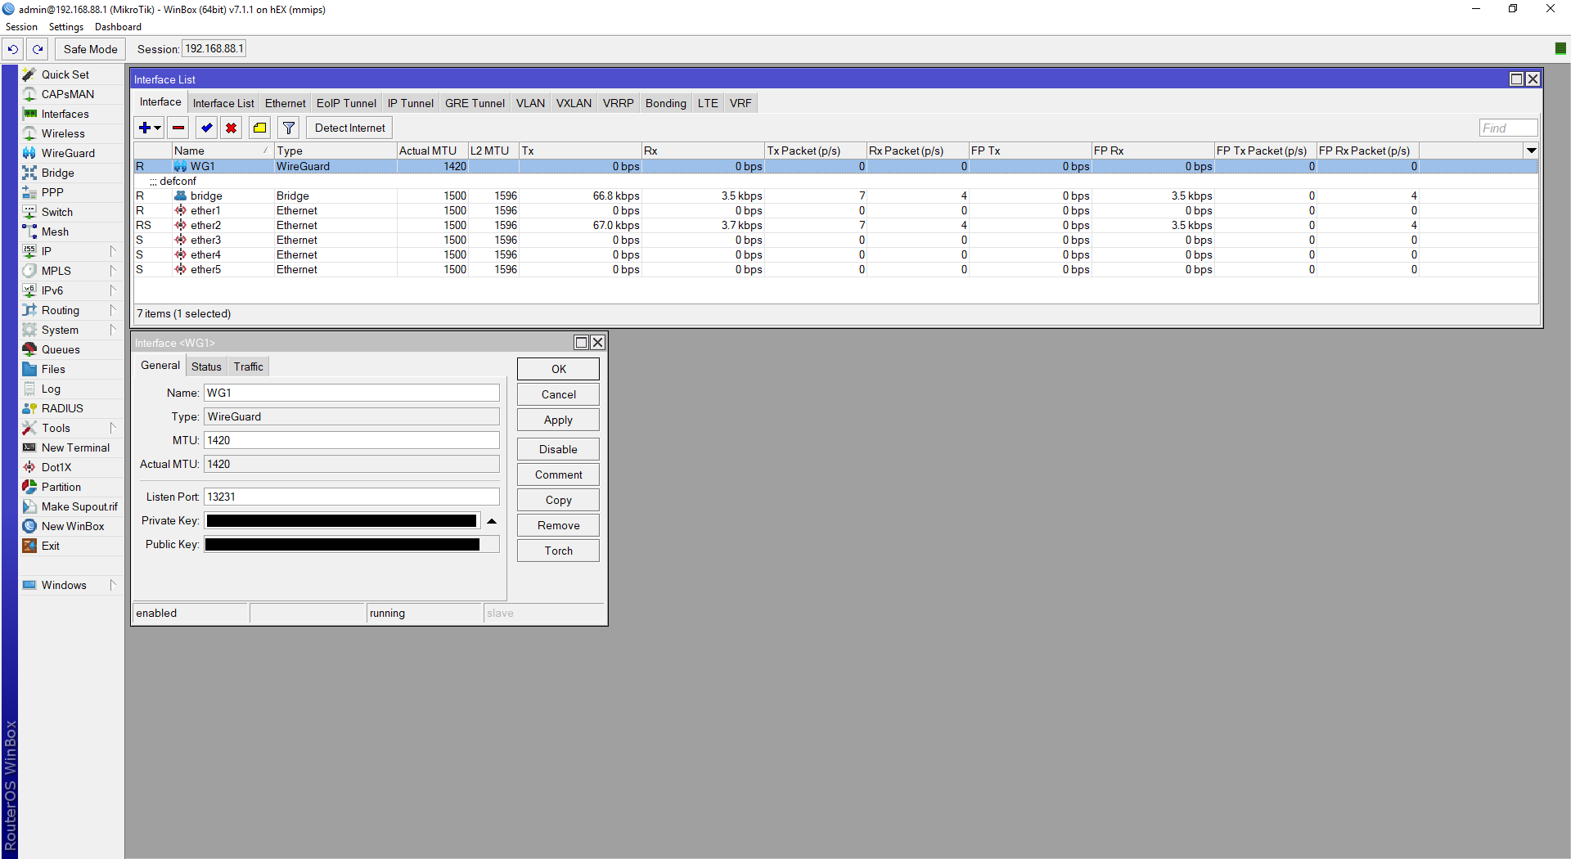The width and height of the screenshot is (1571, 859).
Task: Open the Switch menu
Action: click(57, 212)
